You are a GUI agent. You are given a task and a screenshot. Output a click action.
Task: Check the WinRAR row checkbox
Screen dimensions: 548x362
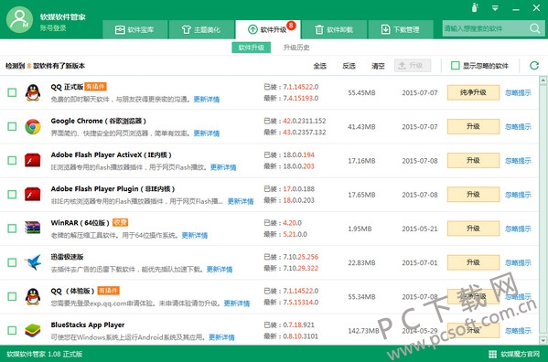[x=12, y=229]
